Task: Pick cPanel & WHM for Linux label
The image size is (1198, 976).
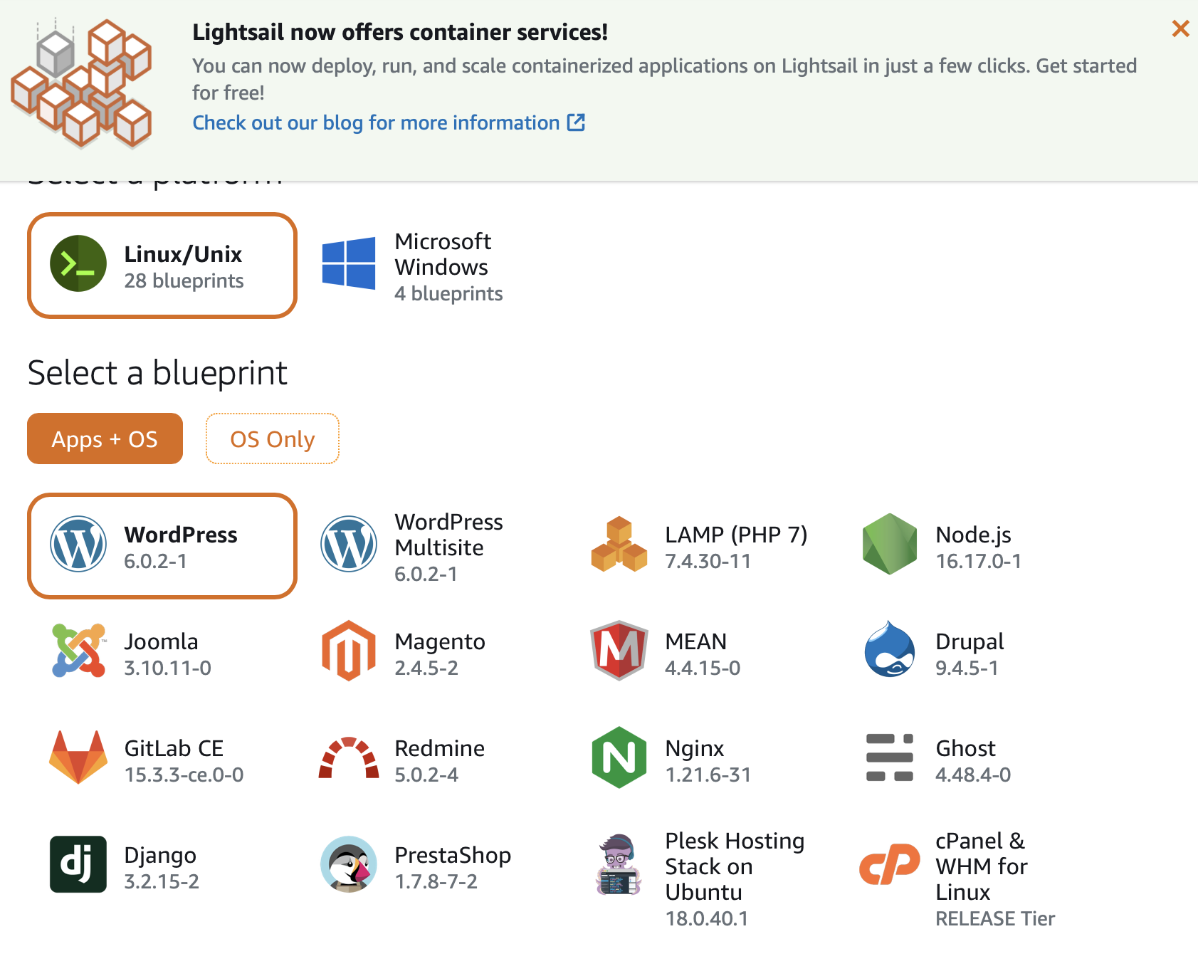Action: 981,866
